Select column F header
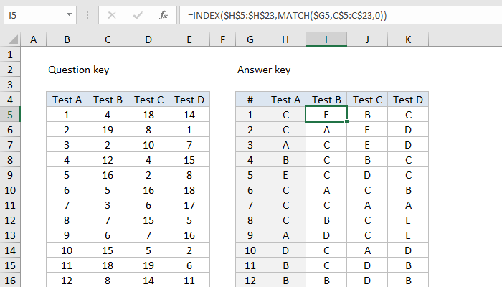This screenshot has height=287, width=502. tap(222, 39)
